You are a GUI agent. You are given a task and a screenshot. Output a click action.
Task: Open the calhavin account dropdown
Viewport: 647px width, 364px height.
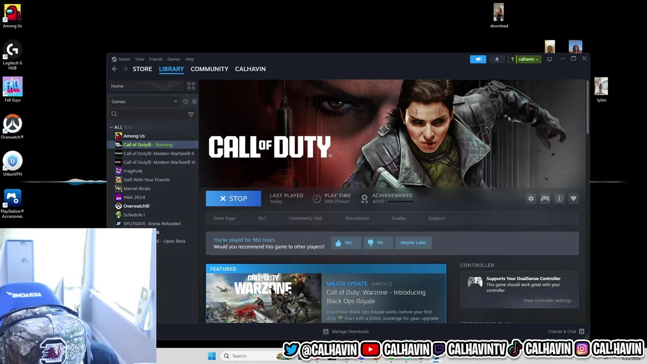click(528, 59)
